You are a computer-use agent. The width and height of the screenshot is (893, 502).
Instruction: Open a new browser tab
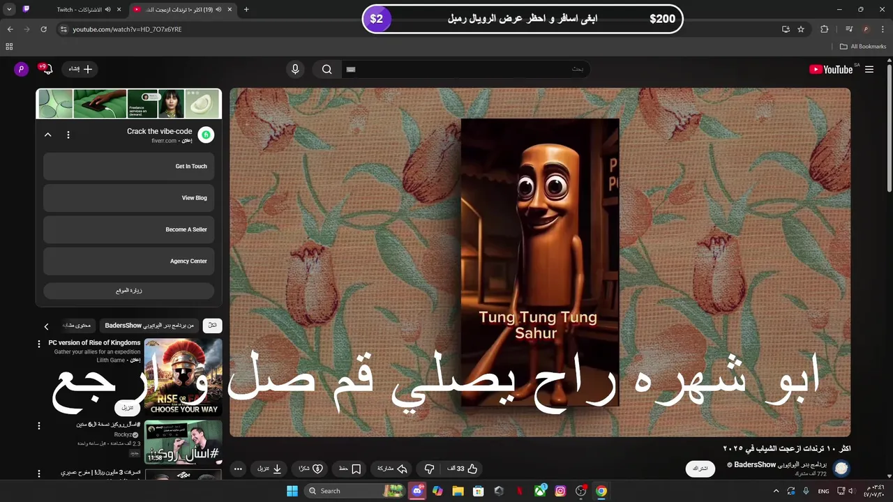(246, 10)
